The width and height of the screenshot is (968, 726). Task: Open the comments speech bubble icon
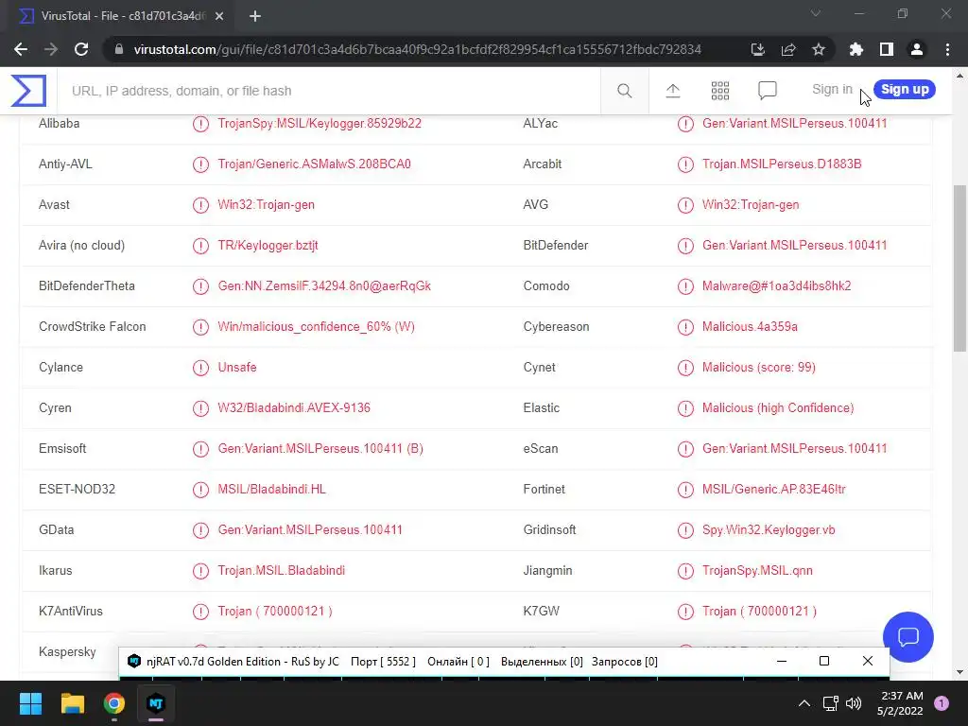[x=768, y=91]
